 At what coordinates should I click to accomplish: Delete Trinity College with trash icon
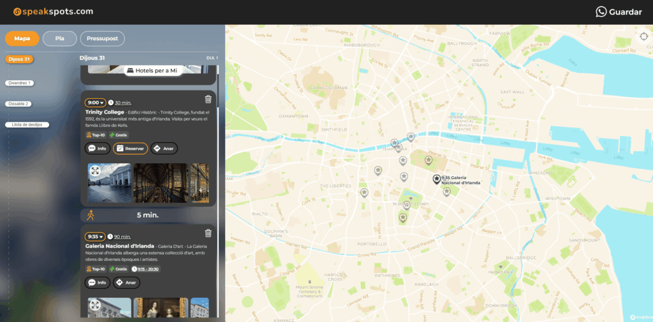point(209,99)
